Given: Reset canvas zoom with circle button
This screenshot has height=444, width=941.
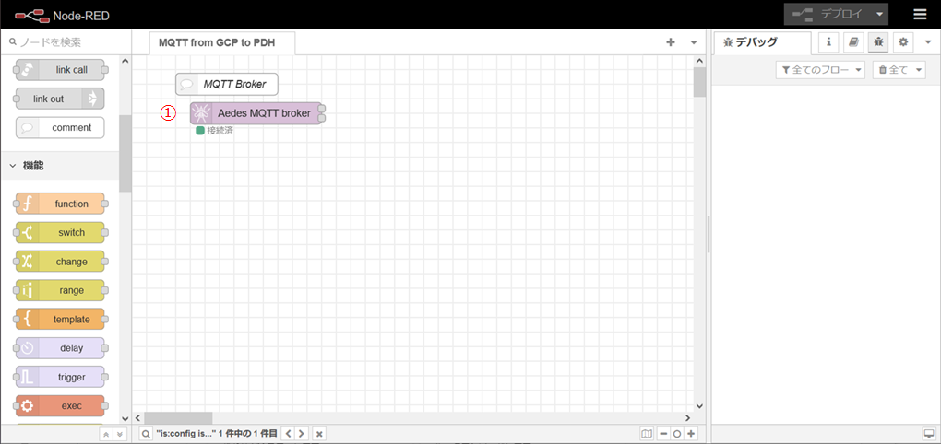Looking at the screenshot, I should pos(677,433).
